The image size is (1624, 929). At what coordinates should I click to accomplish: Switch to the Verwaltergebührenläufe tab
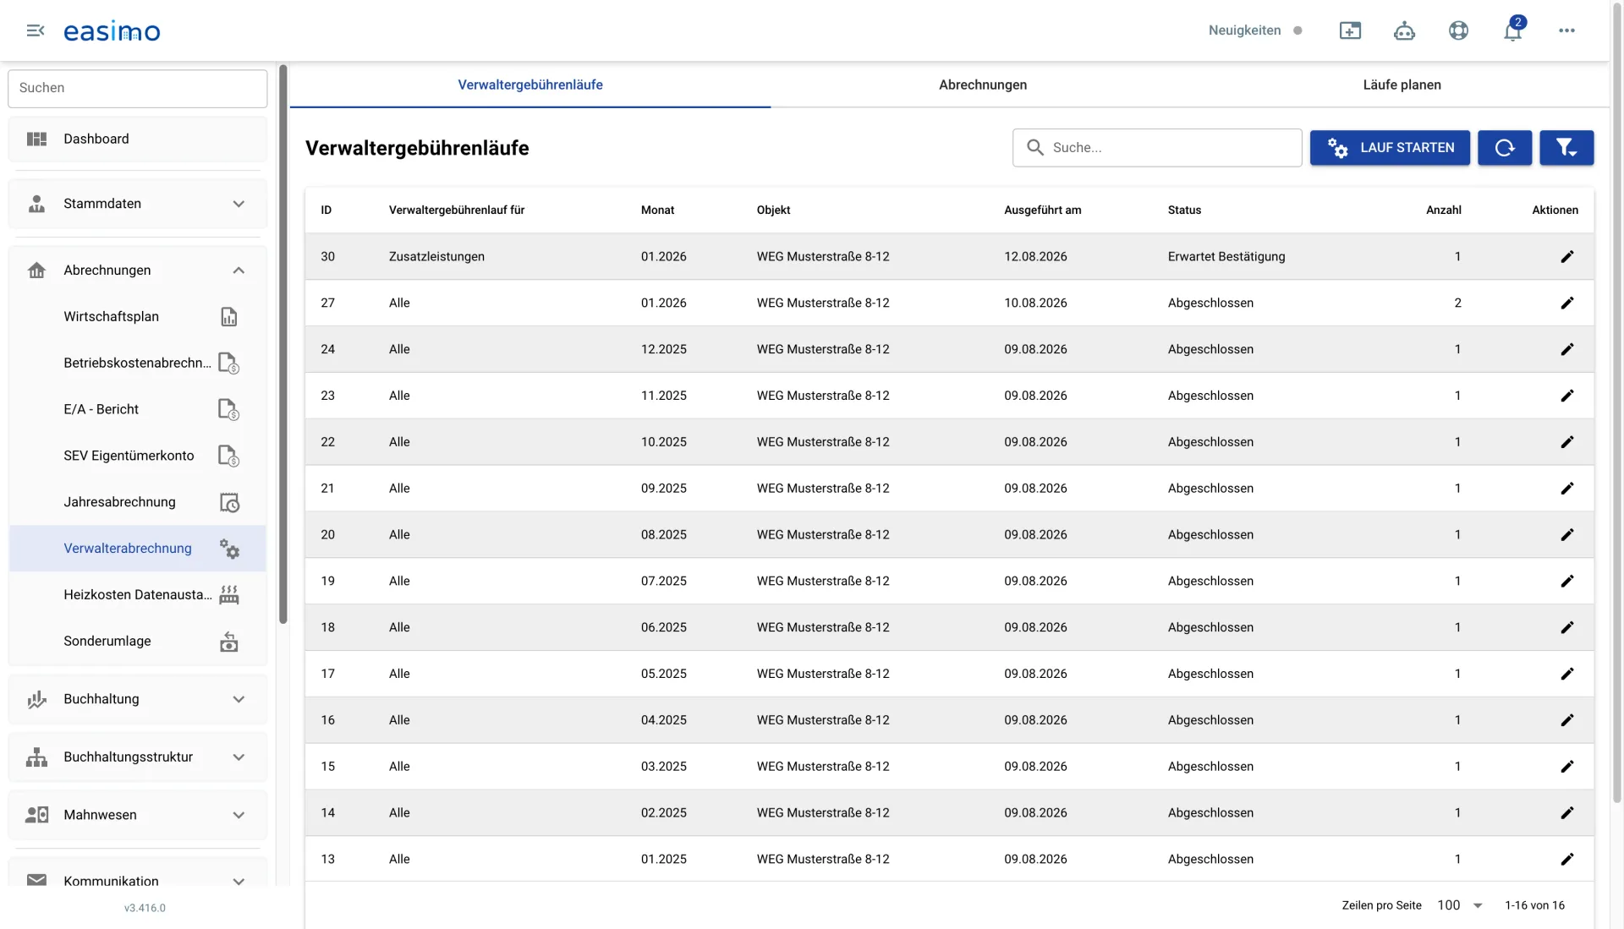(530, 85)
